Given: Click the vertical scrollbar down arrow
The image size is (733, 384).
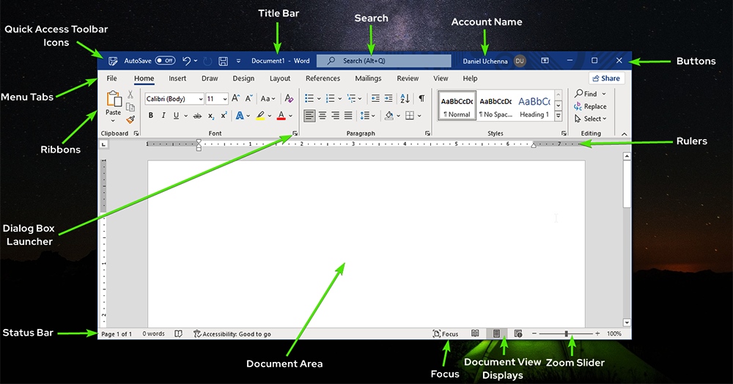Looking at the screenshot, I should (x=627, y=322).
